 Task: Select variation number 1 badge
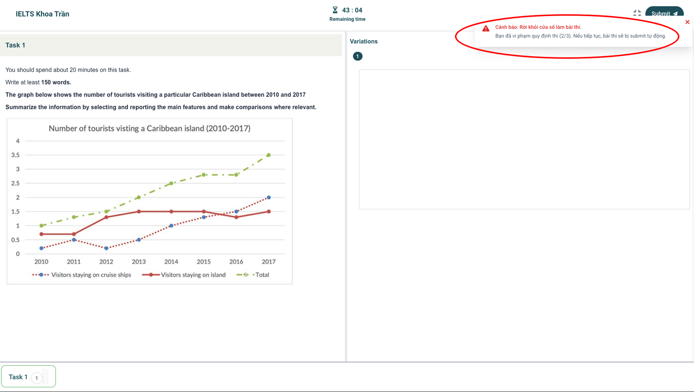click(x=358, y=56)
